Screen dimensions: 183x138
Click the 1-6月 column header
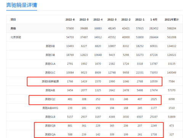(154, 19)
